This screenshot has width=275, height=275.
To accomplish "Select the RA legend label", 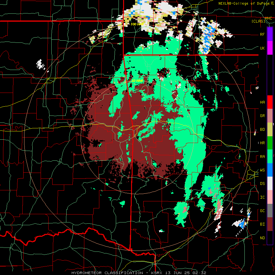I will (x=262, y=157).
